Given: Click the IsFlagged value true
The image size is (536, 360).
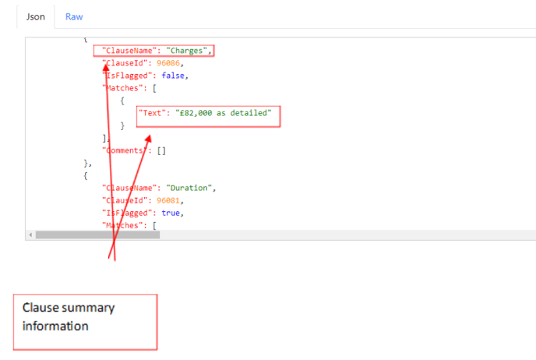Looking at the screenshot, I should [x=173, y=213].
